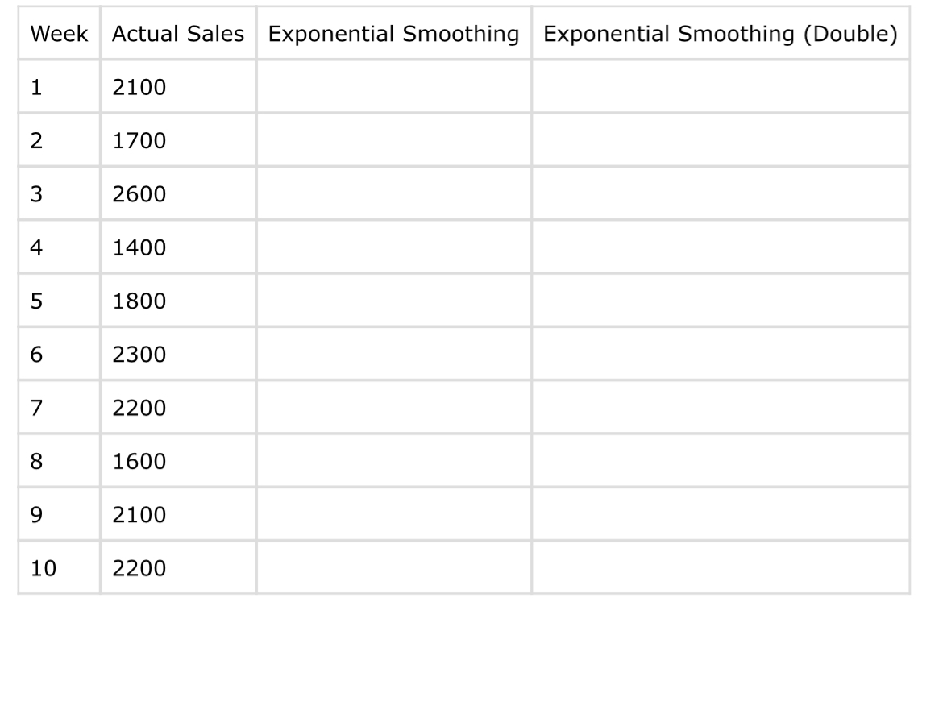Select empty Exponential Smoothing cell in week 5

click(x=394, y=301)
